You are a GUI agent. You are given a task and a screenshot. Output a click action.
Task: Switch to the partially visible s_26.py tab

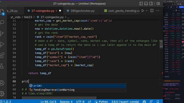[12, 11]
